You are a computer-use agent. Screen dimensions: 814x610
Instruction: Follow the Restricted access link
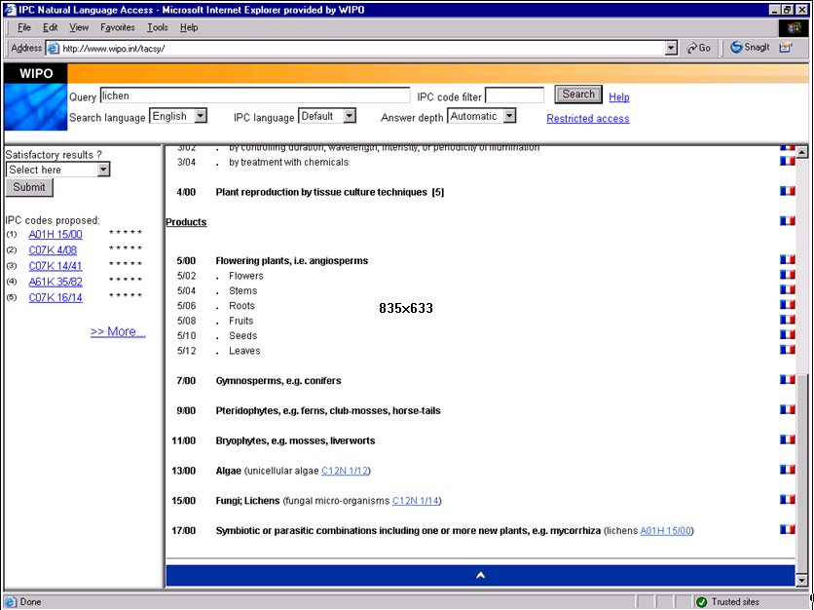tap(587, 119)
